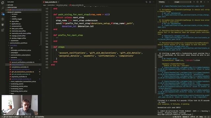Expand the campaigns folder
This screenshot has height=118, width=211.
pos(14,52)
